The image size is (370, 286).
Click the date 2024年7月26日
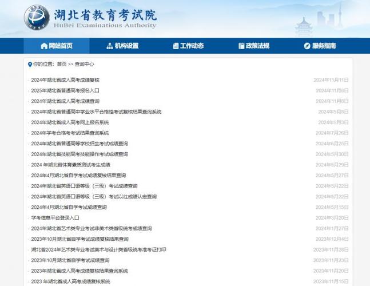(332, 133)
